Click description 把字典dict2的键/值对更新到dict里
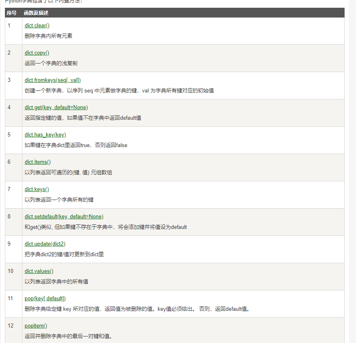 point(64,254)
